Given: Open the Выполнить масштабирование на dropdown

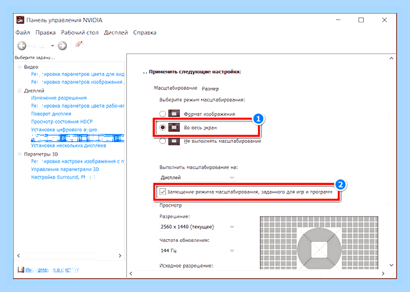Looking at the screenshot, I should [x=198, y=177].
